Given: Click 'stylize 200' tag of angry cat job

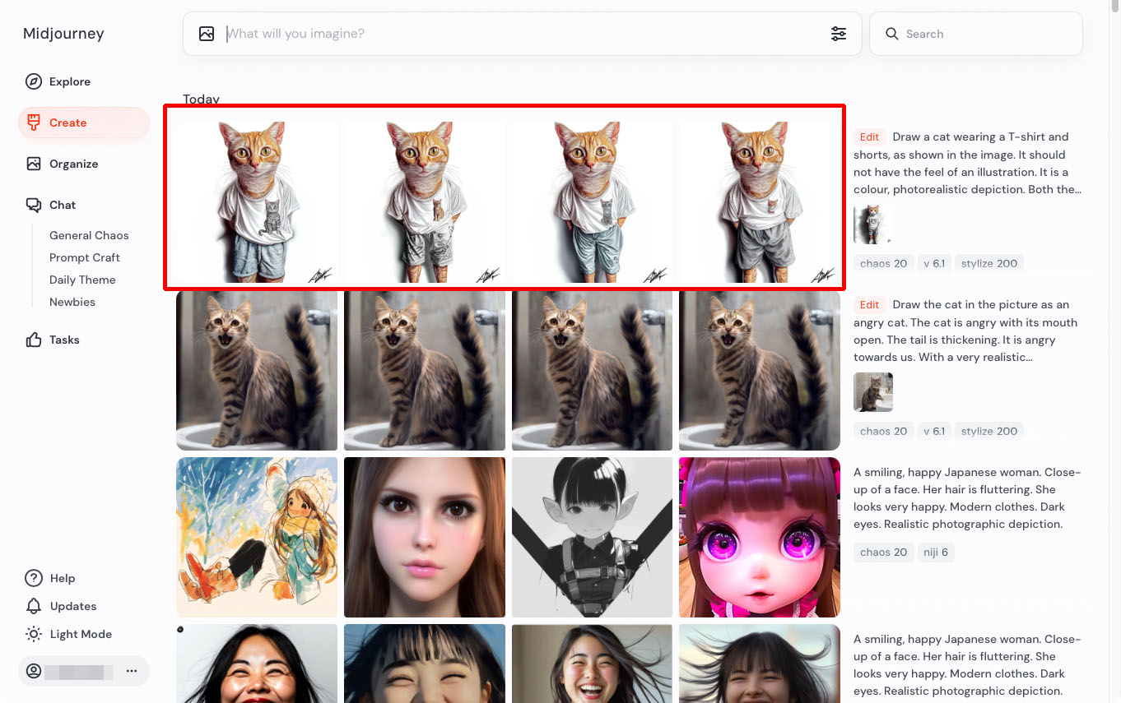Looking at the screenshot, I should click(x=989, y=431).
